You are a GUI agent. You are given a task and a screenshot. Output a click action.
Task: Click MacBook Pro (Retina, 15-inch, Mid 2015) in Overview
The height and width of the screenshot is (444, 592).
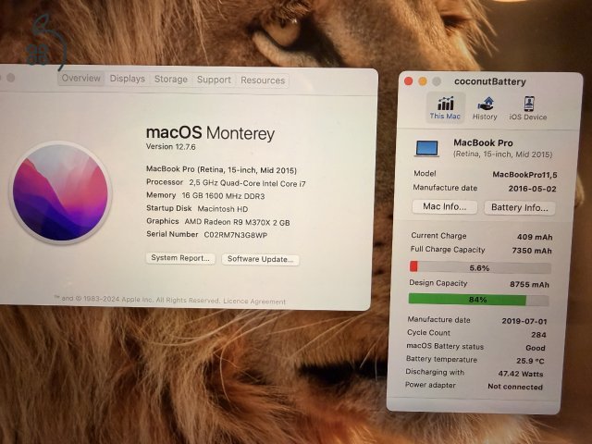[x=221, y=169]
